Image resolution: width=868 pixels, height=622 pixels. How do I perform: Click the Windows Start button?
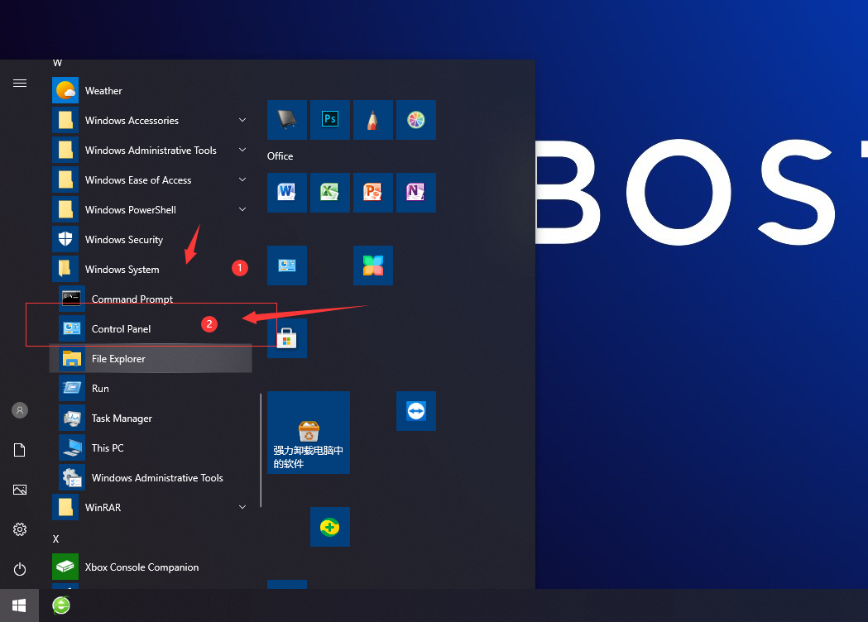[x=19, y=605]
